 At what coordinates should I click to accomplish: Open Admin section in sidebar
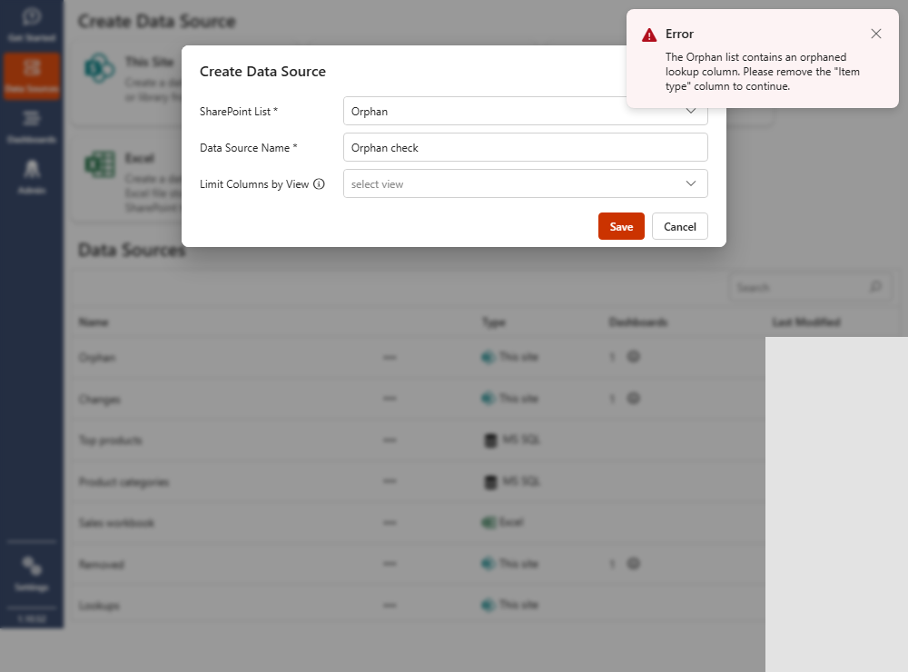[32, 177]
